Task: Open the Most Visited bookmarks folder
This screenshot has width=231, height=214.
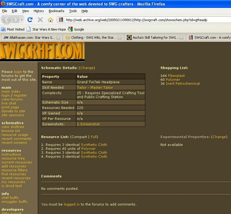Action: click(x=13, y=29)
